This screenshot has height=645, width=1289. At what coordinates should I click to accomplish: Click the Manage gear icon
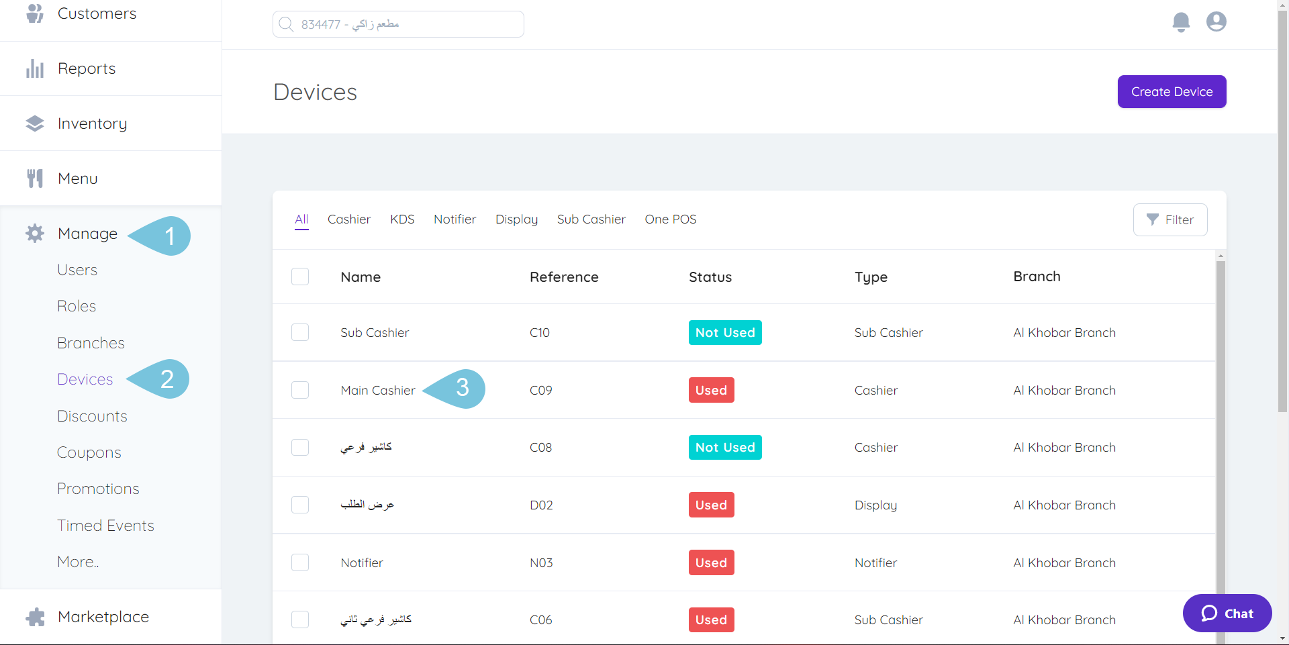[34, 233]
